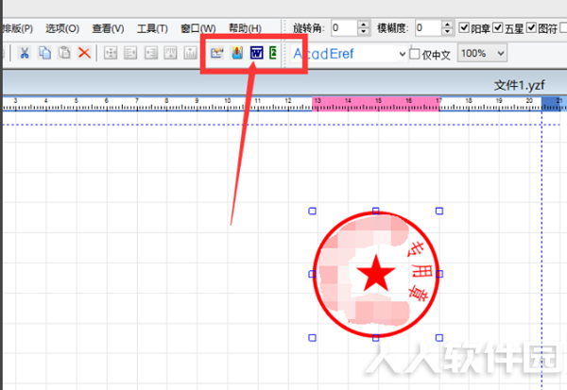Uncheck the 五星 checkbox

coord(498,27)
